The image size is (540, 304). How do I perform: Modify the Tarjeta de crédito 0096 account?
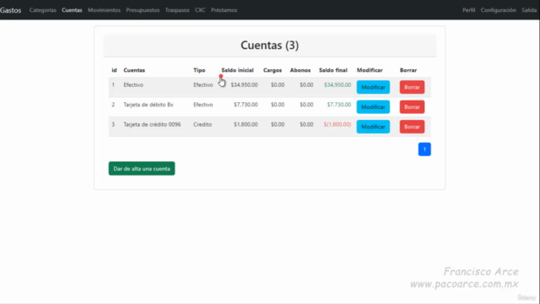coord(373,127)
